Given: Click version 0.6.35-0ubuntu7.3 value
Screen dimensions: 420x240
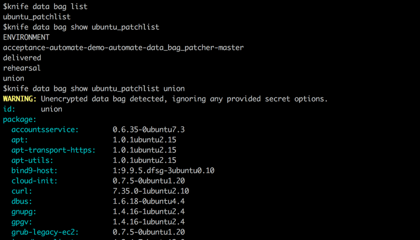Looking at the screenshot, I should click(149, 129).
